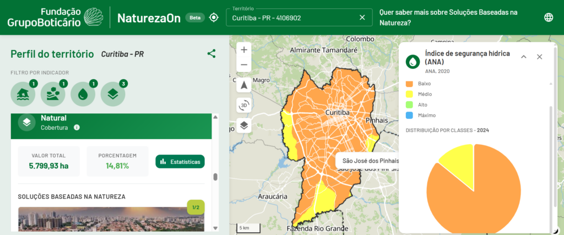Click the Natural Cobertura layers icon

pos(26,123)
